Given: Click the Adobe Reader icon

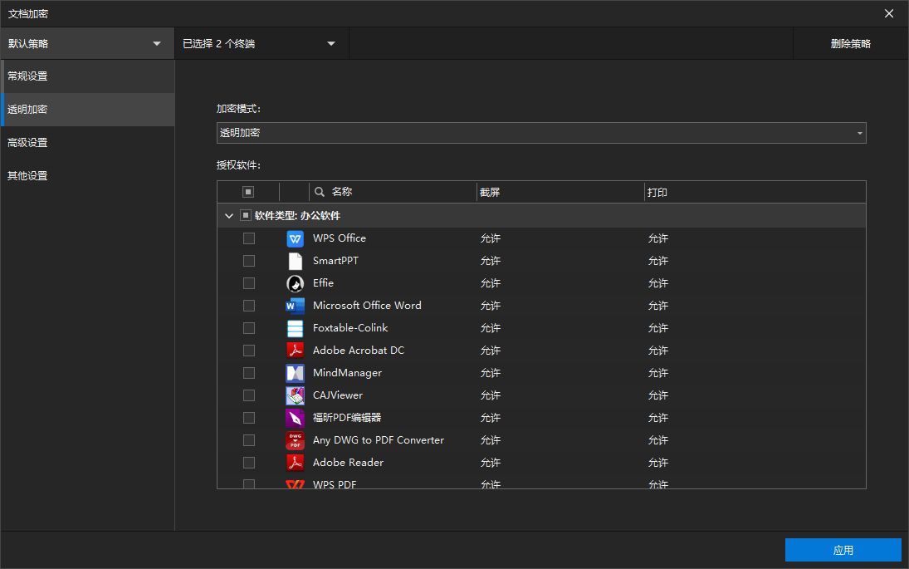Looking at the screenshot, I should 295,463.
